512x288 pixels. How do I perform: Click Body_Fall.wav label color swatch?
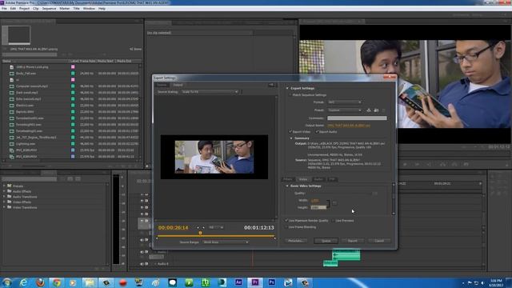(73, 73)
